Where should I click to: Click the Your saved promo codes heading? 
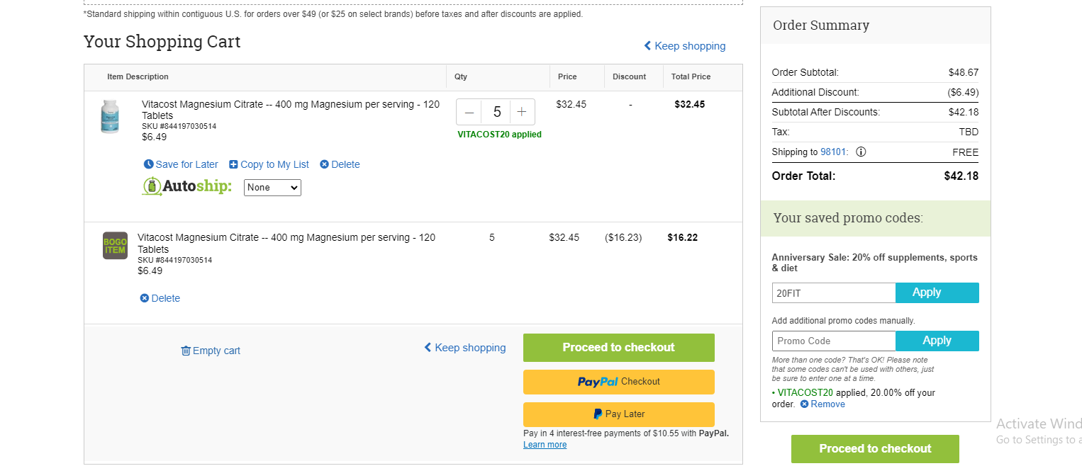point(848,218)
